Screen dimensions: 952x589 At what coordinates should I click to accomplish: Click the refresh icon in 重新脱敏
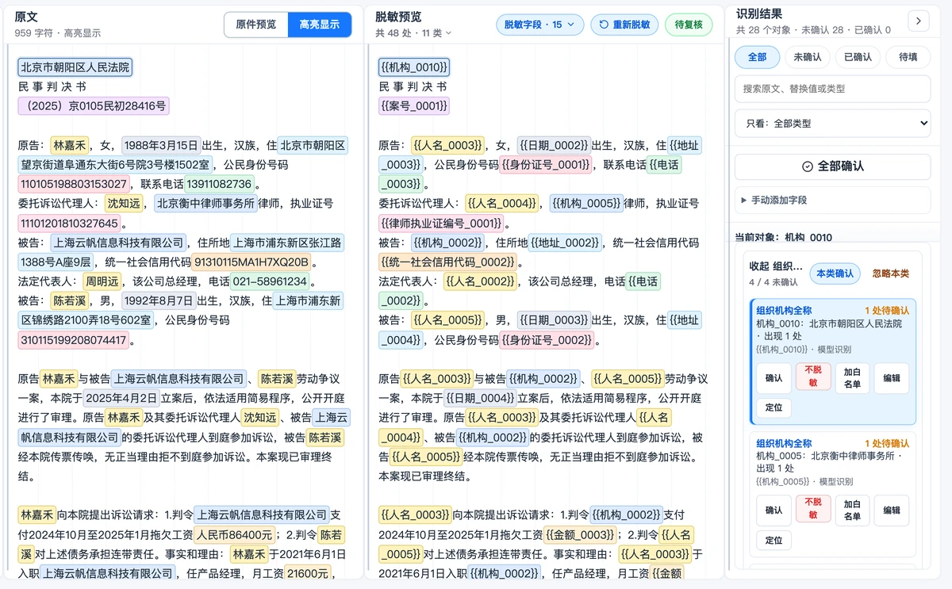click(605, 25)
